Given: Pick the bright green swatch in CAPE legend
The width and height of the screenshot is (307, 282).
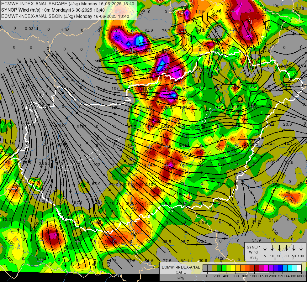Looking at the screenshot, I should click(x=224, y=268).
